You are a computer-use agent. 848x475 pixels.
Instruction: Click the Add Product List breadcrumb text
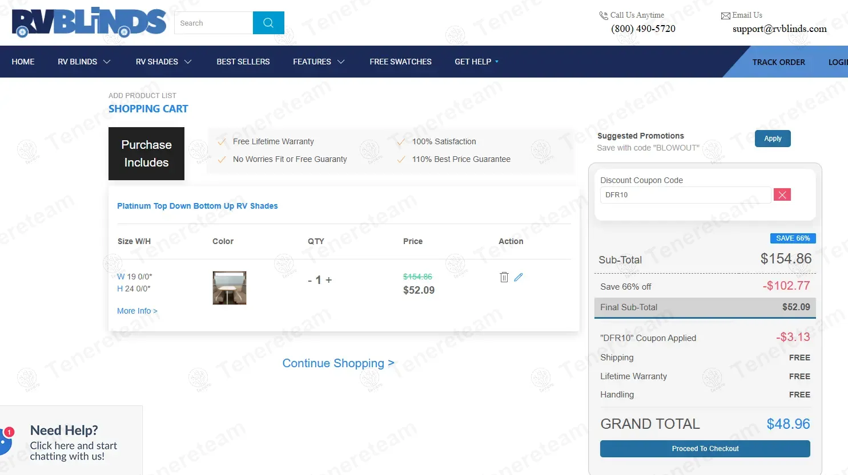click(x=142, y=96)
